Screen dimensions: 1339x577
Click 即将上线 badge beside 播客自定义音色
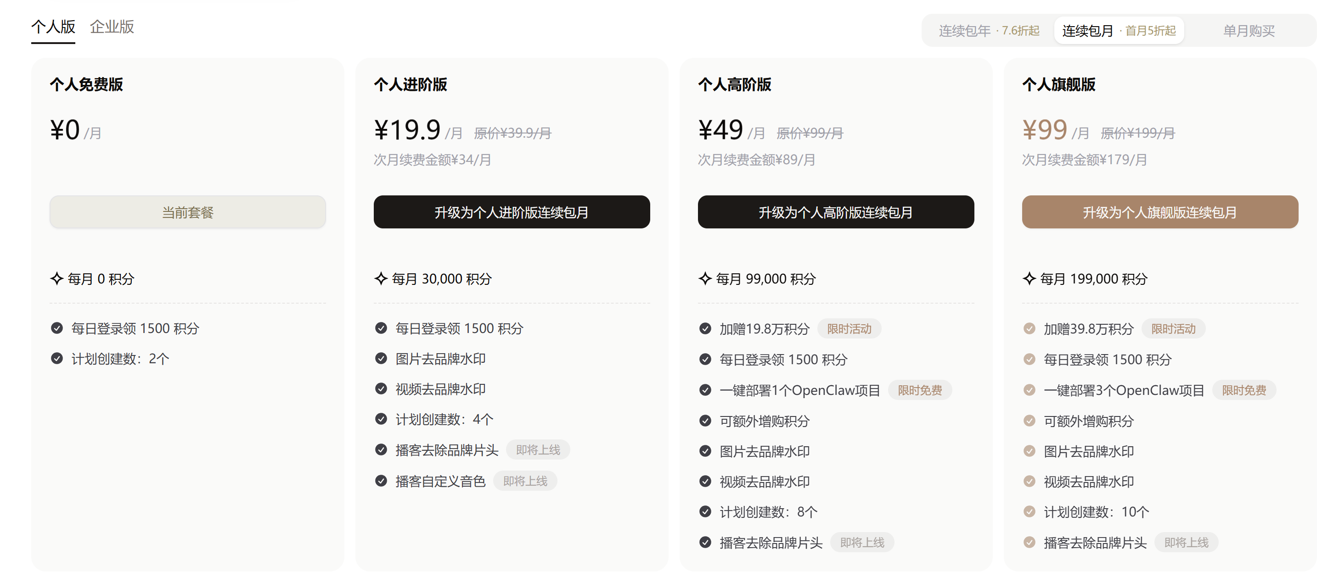click(525, 481)
